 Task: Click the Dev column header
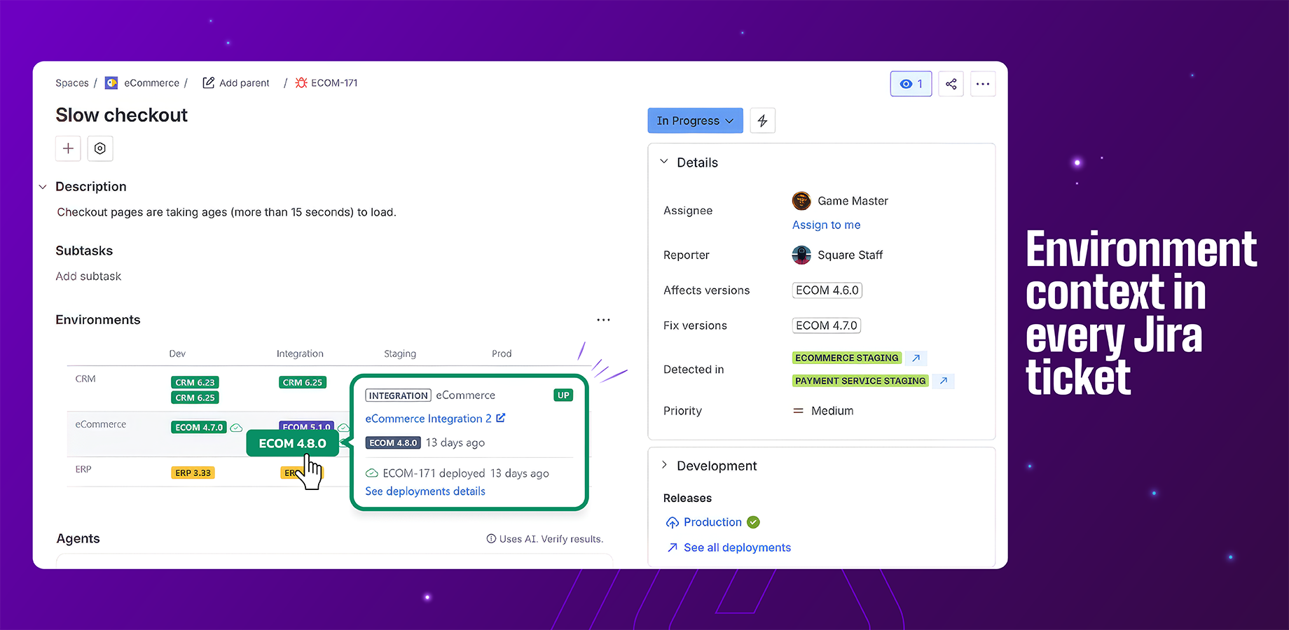pyautogui.click(x=177, y=353)
